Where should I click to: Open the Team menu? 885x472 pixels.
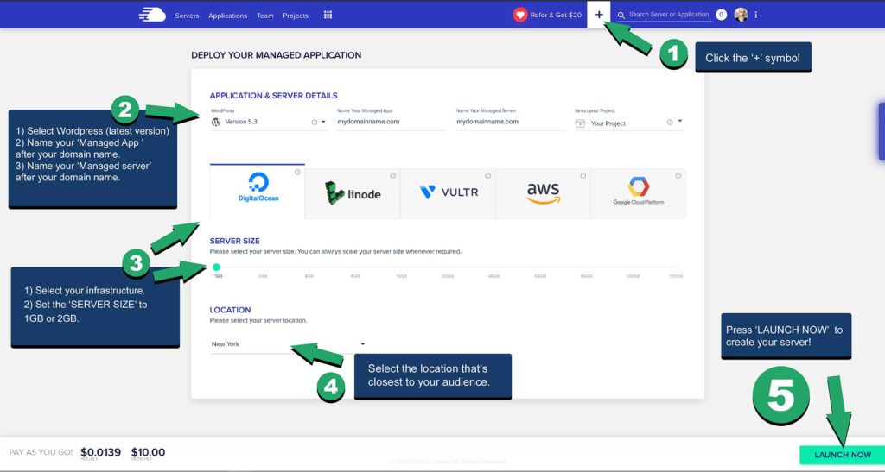264,16
